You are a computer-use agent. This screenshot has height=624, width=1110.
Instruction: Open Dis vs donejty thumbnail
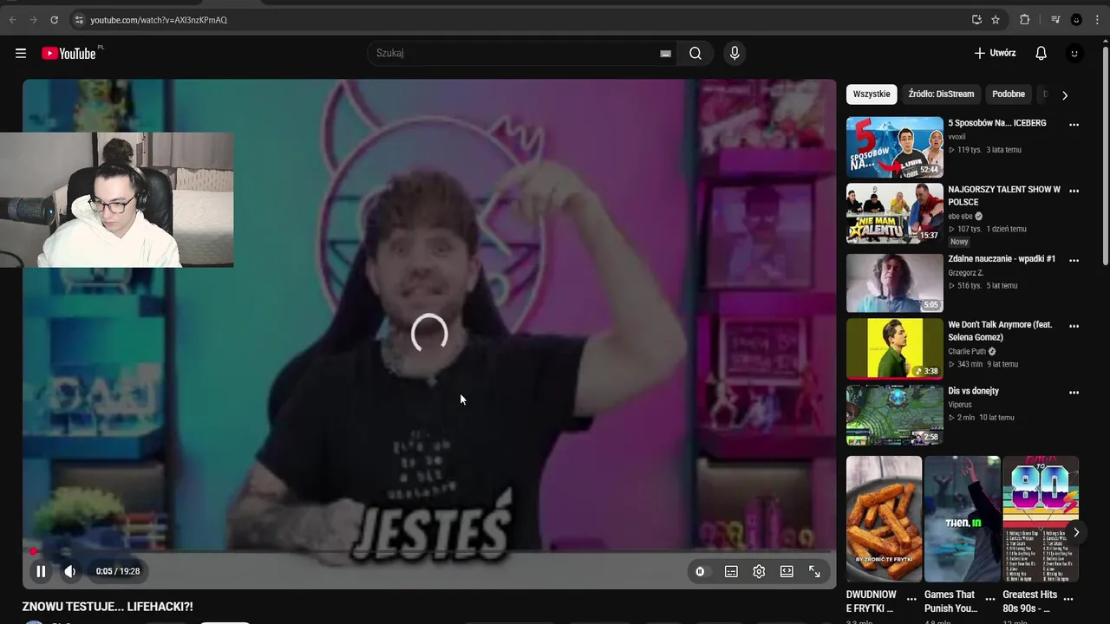(x=894, y=415)
